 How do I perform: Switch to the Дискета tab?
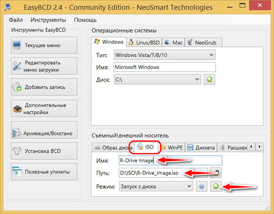pyautogui.click(x=201, y=148)
